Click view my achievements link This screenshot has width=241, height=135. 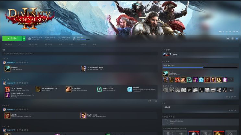click(x=230, y=97)
